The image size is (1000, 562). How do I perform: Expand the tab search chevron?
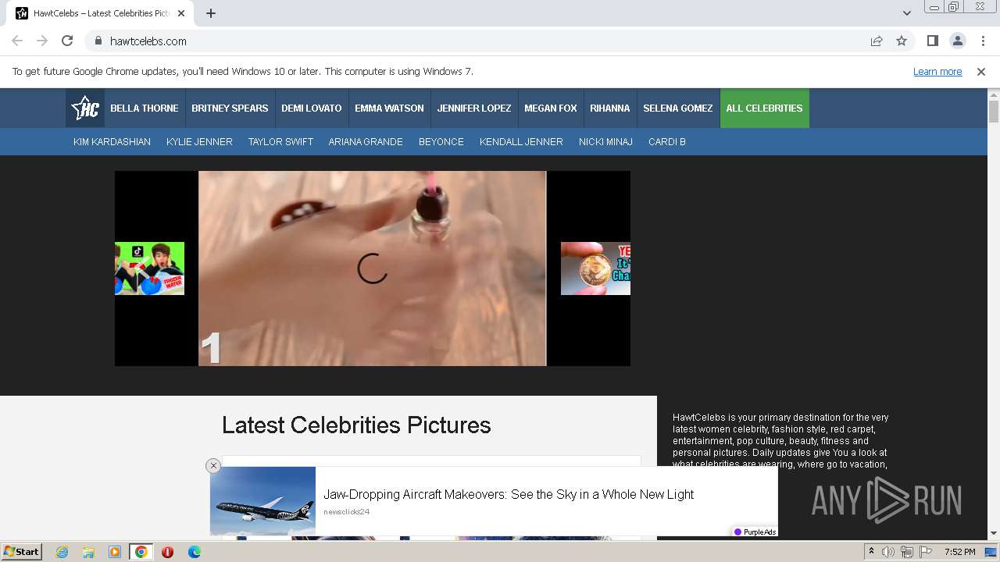906,13
